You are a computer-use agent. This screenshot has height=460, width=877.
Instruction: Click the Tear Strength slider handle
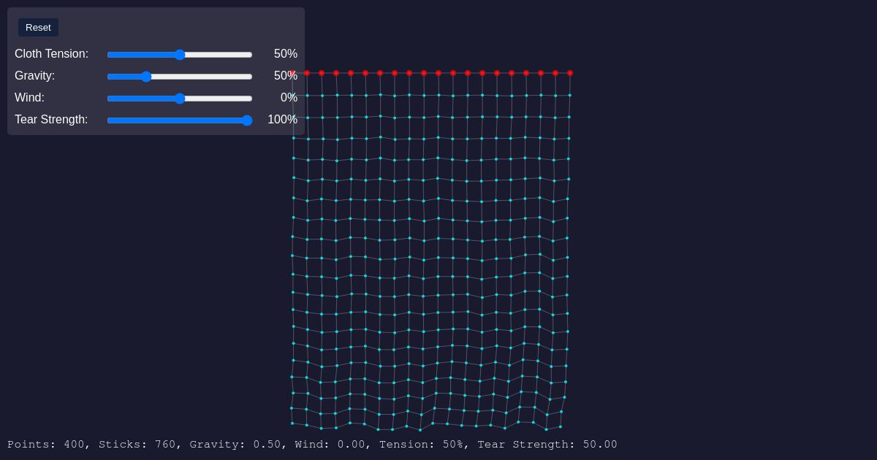247,120
